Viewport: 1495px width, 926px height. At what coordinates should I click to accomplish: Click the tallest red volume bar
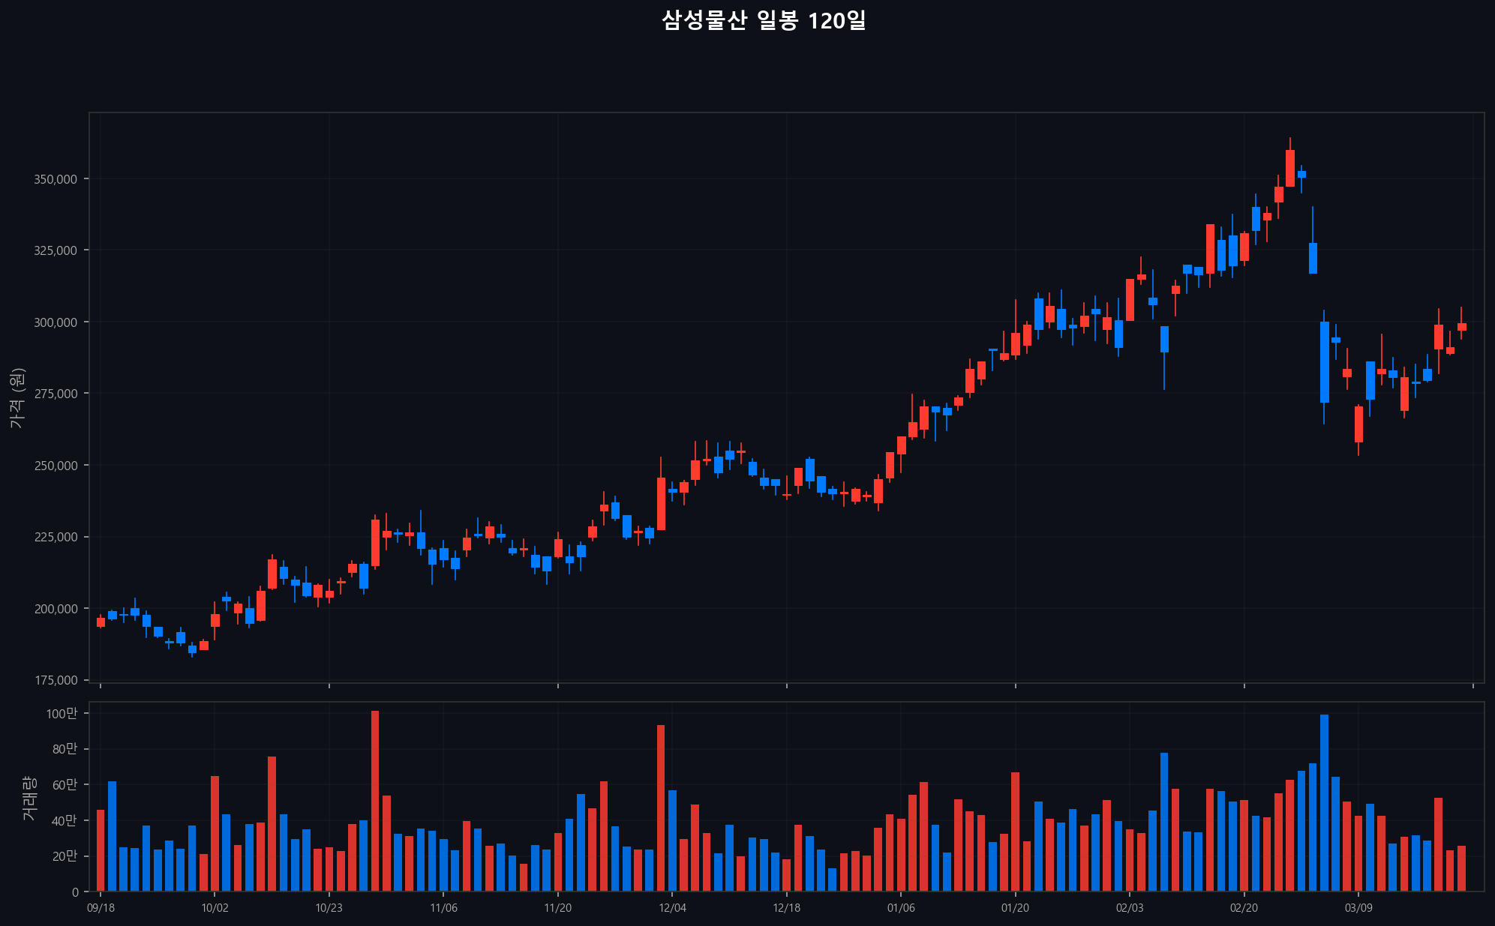pyautogui.click(x=375, y=802)
